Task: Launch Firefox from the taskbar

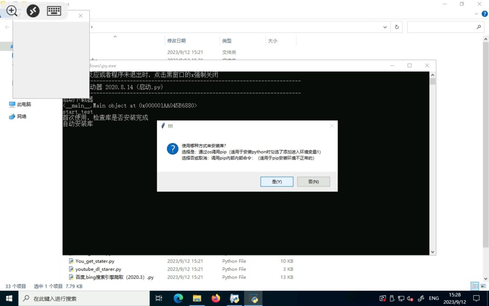Action: coord(216,298)
